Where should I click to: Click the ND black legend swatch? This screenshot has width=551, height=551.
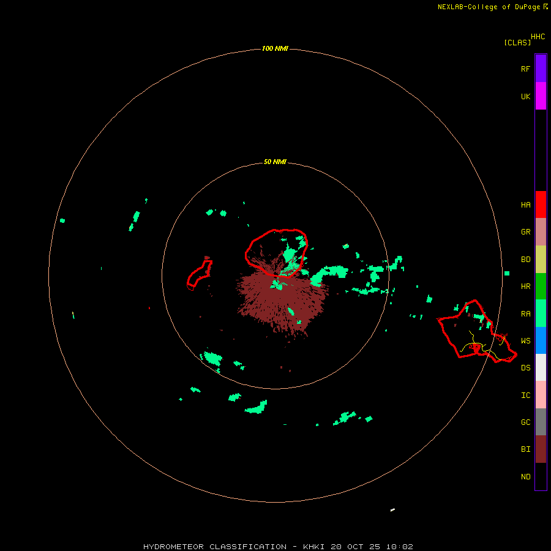(541, 476)
